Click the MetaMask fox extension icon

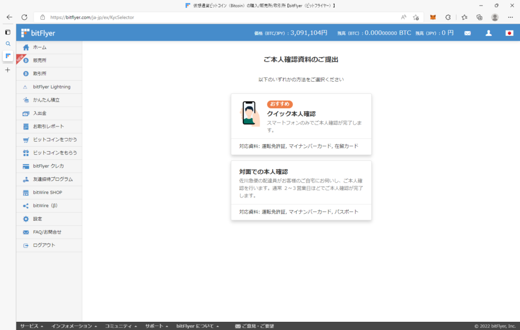pos(433,17)
